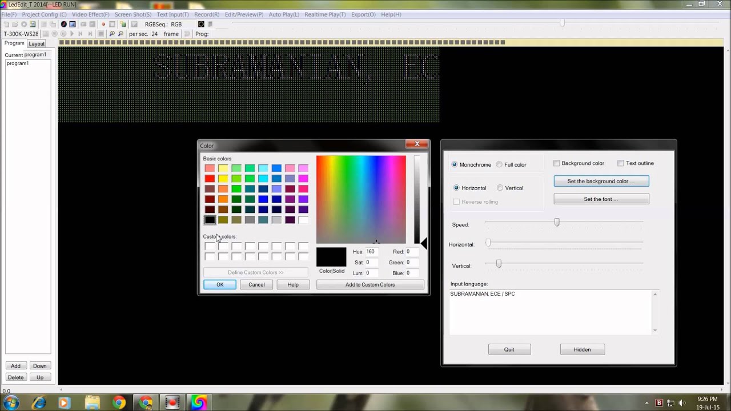Screen dimensions: 731x411
Task: Click the network tray icon
Action: (x=671, y=403)
